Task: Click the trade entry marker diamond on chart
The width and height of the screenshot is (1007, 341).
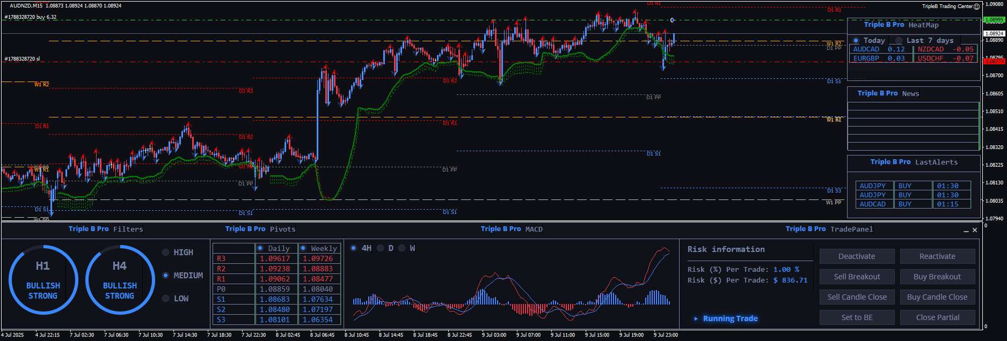Action: click(x=672, y=20)
